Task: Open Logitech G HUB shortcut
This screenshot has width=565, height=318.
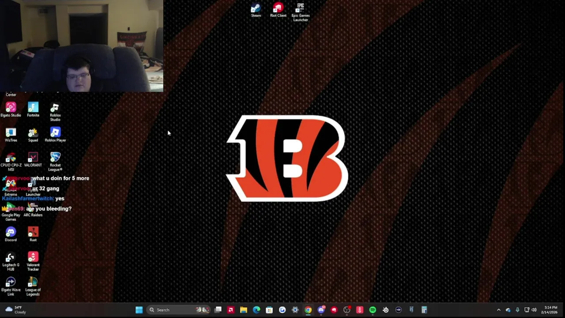Action: tap(11, 261)
